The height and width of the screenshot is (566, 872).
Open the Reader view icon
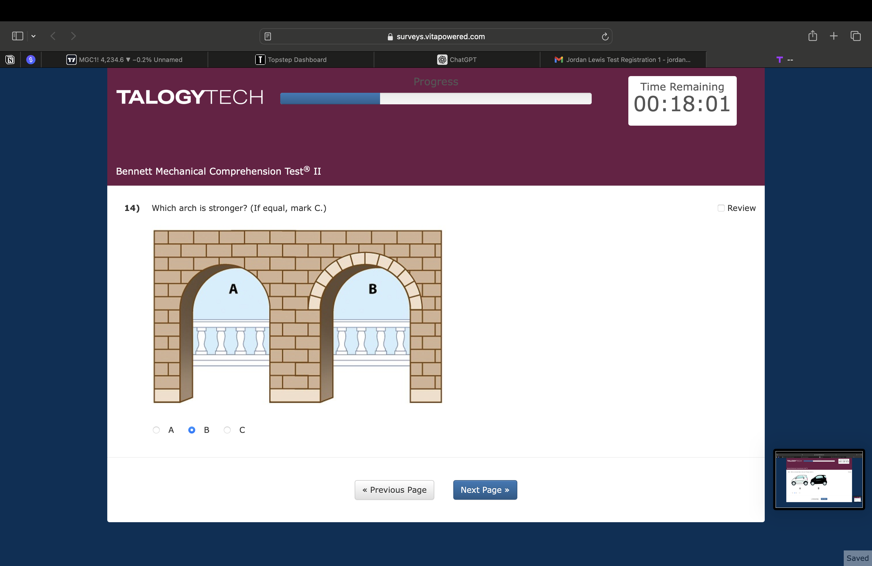[268, 36]
